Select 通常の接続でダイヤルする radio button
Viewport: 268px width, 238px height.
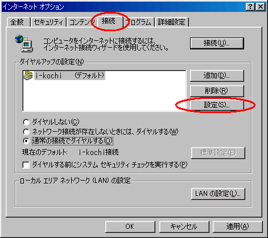pos(26,141)
